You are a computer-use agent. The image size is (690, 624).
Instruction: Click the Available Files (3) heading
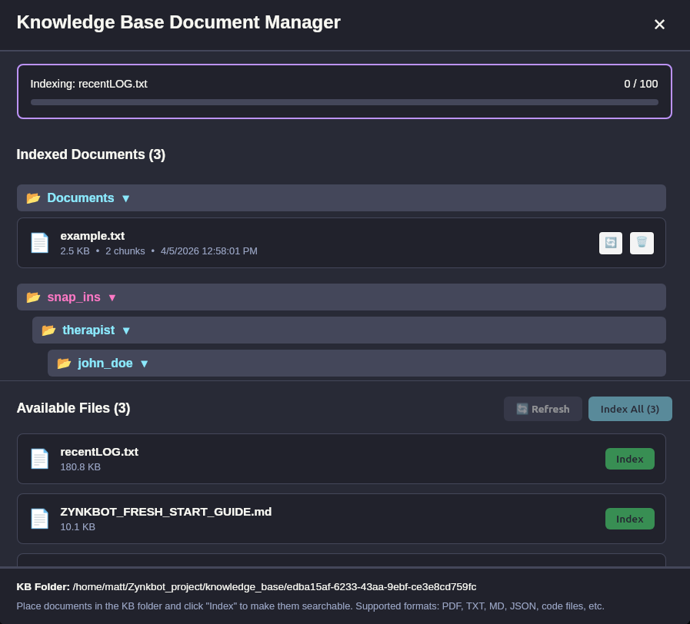73,408
